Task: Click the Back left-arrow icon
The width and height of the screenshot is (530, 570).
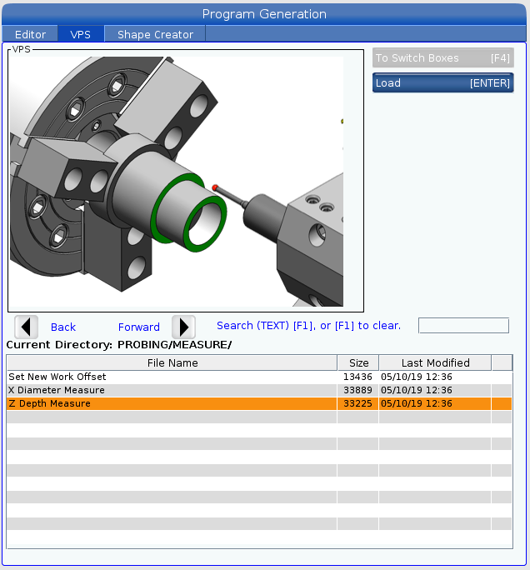Action: pos(27,327)
